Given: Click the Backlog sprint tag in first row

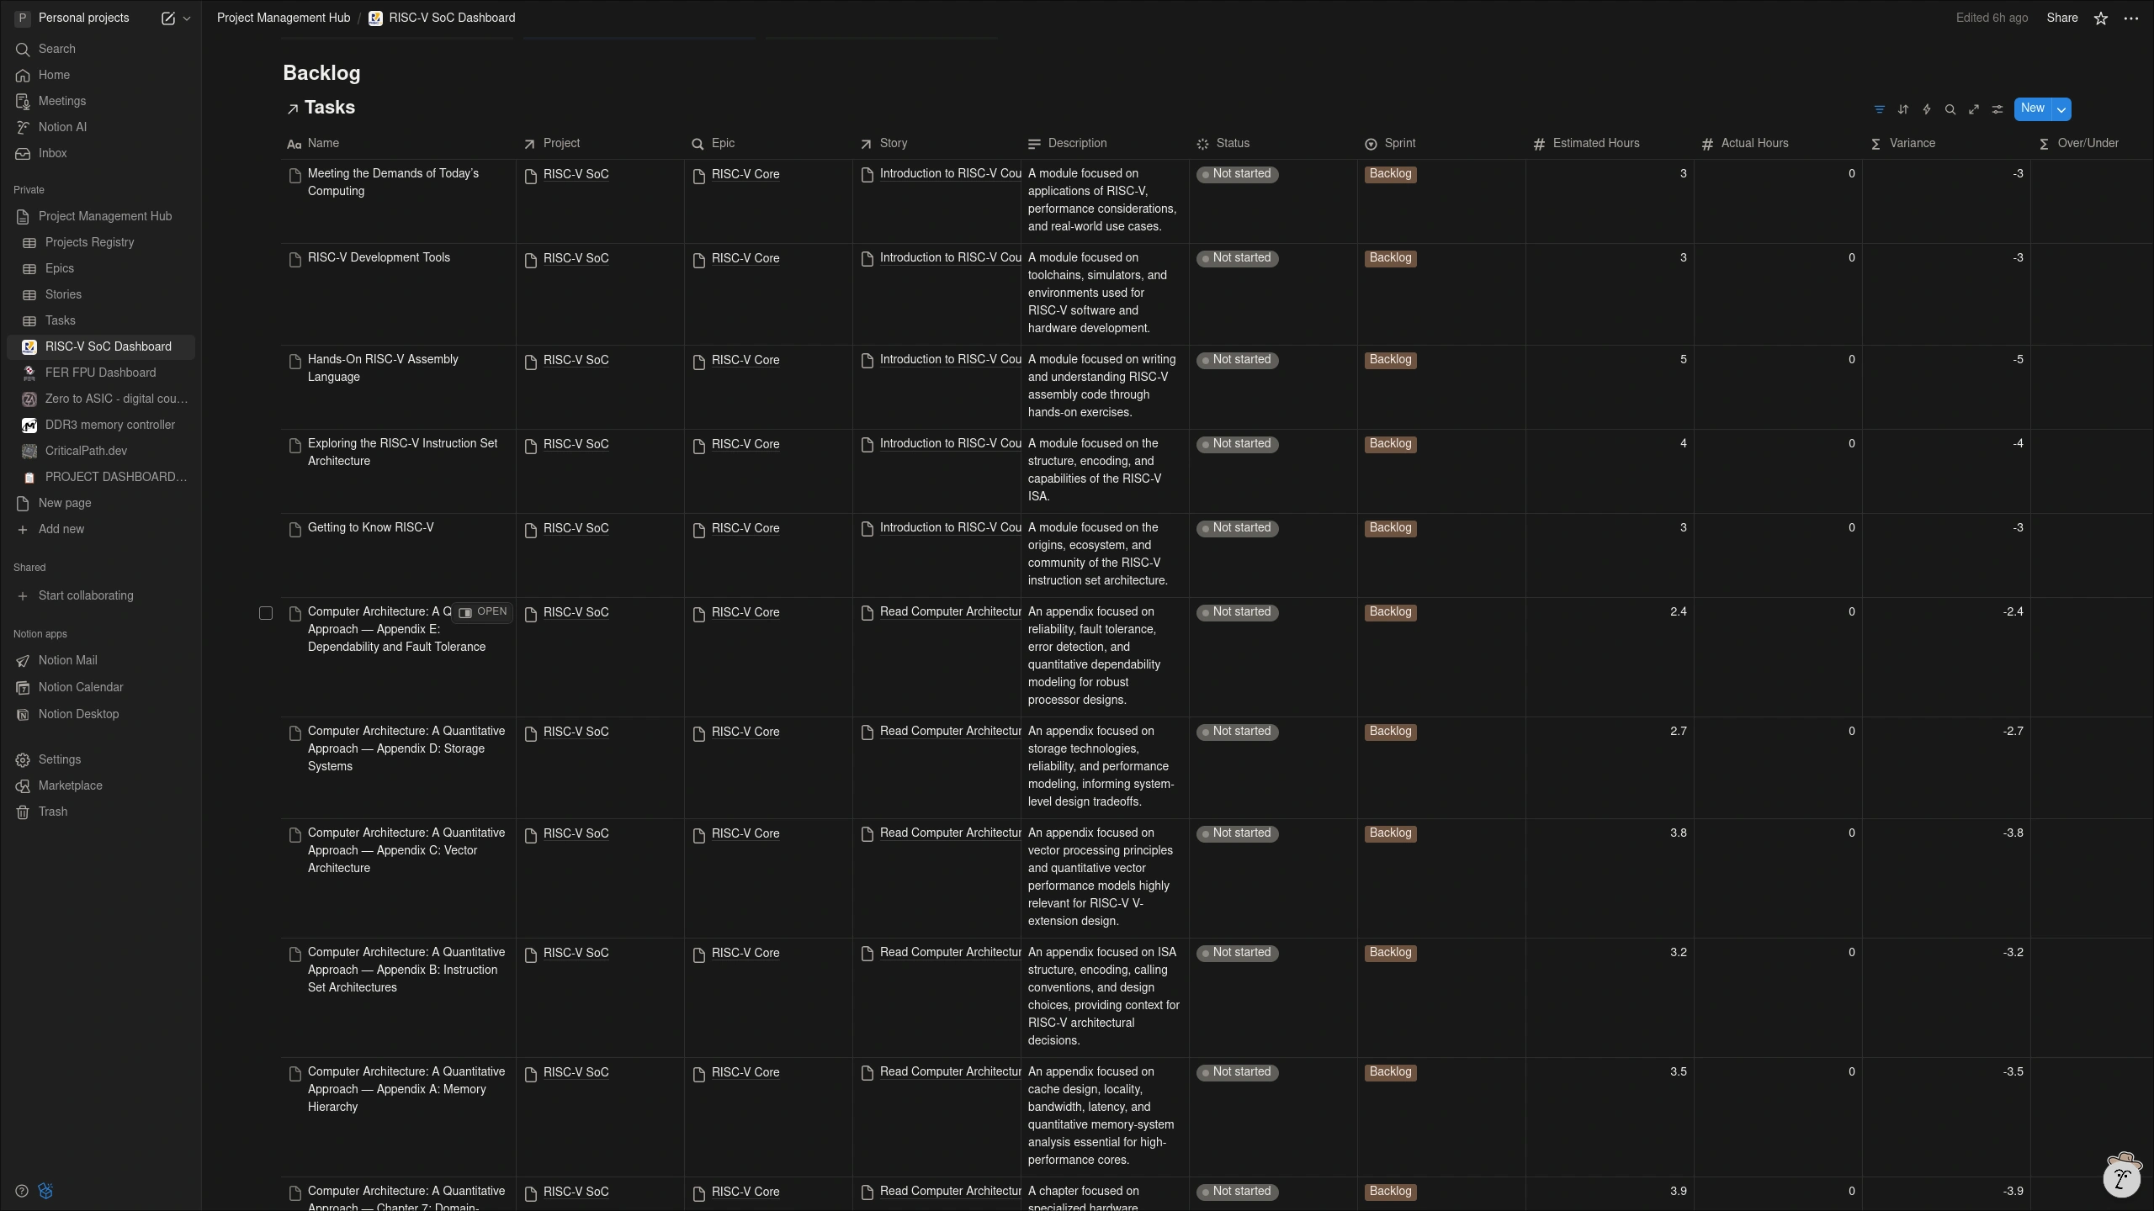Looking at the screenshot, I should point(1390,174).
